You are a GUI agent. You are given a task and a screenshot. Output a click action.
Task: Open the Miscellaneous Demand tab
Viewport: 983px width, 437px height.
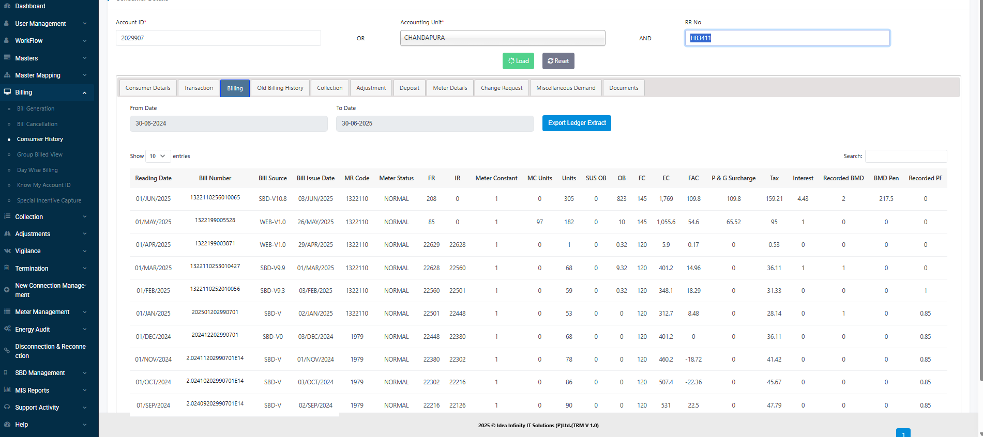[566, 88]
